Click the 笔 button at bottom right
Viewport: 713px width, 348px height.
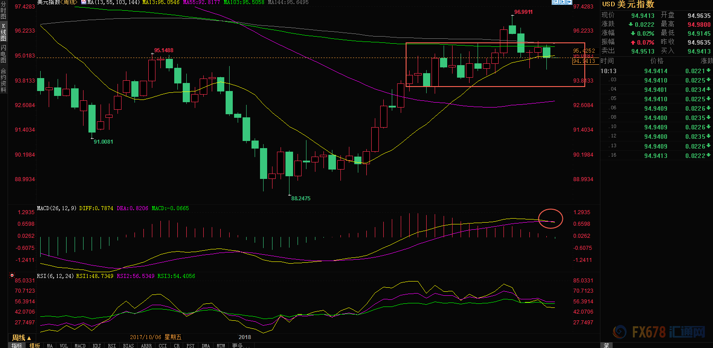click(607, 345)
